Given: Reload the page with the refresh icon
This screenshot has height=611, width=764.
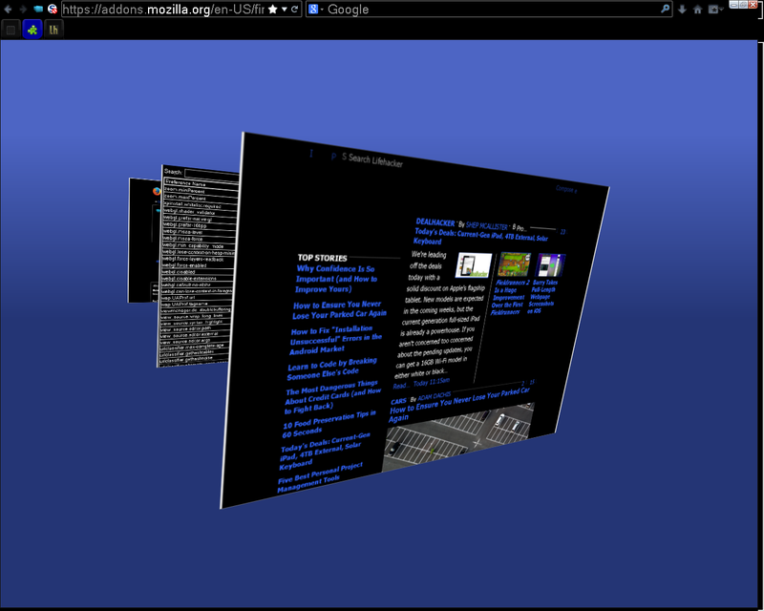Looking at the screenshot, I should 295,10.
